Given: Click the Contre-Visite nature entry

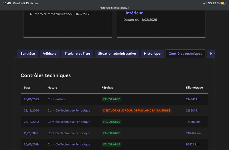Looking at the screenshot, I should coord(56,99).
